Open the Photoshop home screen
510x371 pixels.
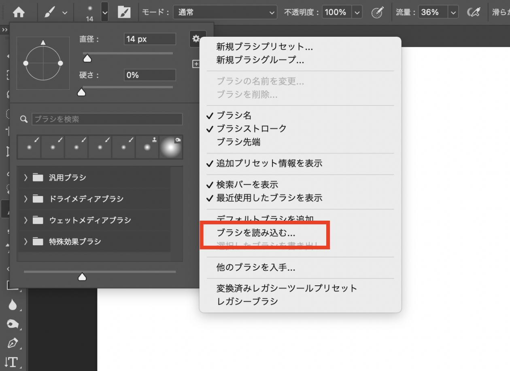click(18, 12)
